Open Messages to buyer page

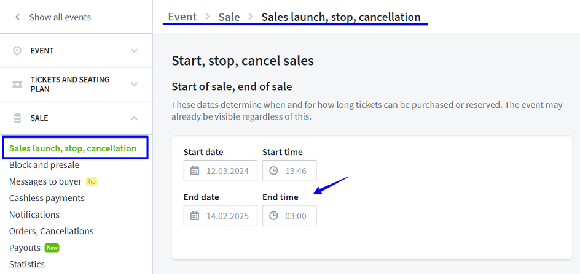(45, 181)
